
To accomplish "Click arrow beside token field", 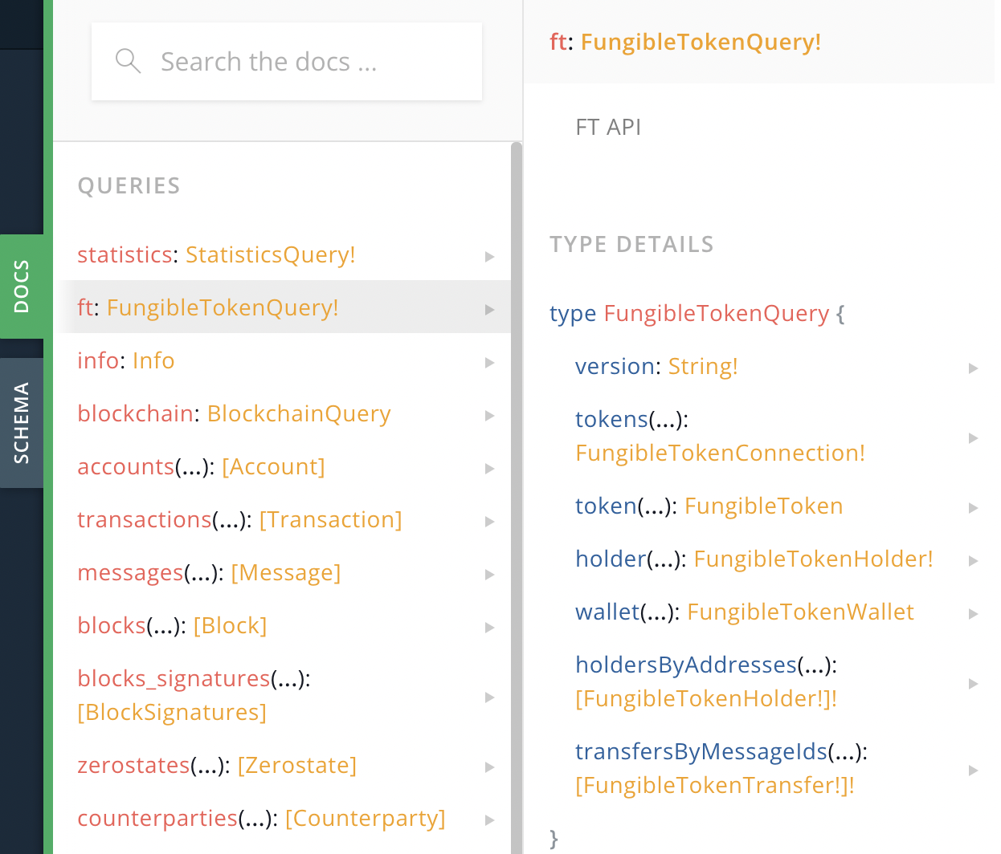I will tap(973, 507).
